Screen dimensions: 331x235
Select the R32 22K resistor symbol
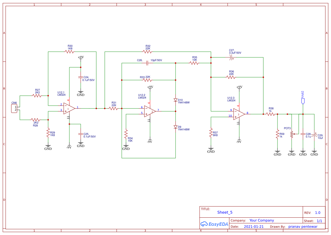tap(147, 52)
